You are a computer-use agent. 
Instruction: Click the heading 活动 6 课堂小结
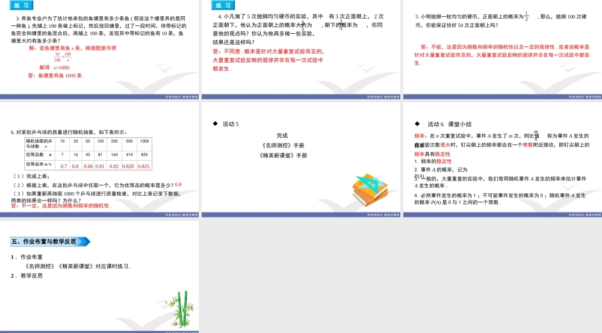tap(450, 124)
